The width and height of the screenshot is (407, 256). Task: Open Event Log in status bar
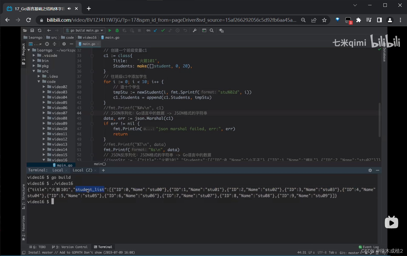tap(369, 247)
